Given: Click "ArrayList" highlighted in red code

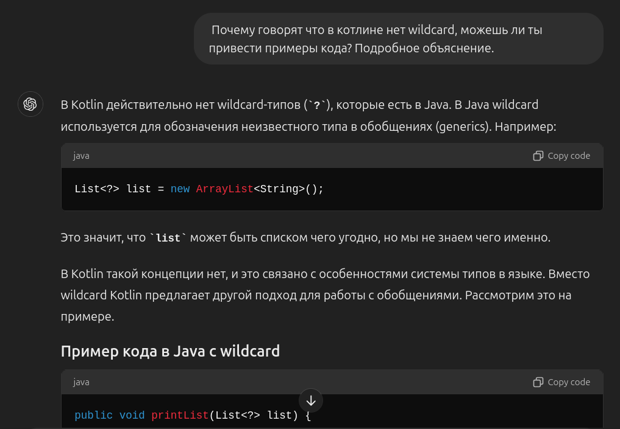Looking at the screenshot, I should click(224, 189).
